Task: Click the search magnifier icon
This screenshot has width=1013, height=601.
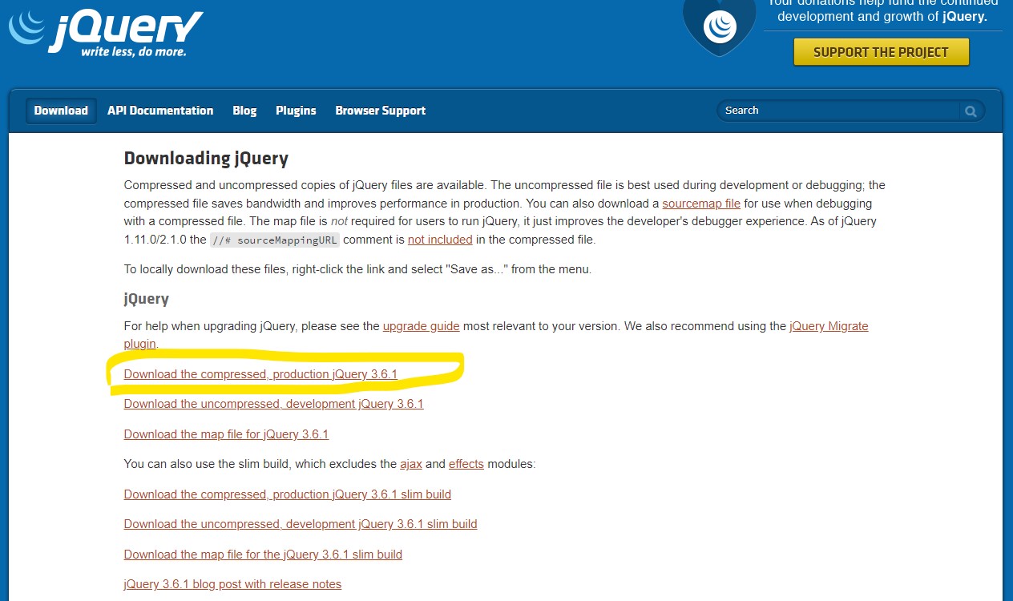Action: tap(971, 111)
